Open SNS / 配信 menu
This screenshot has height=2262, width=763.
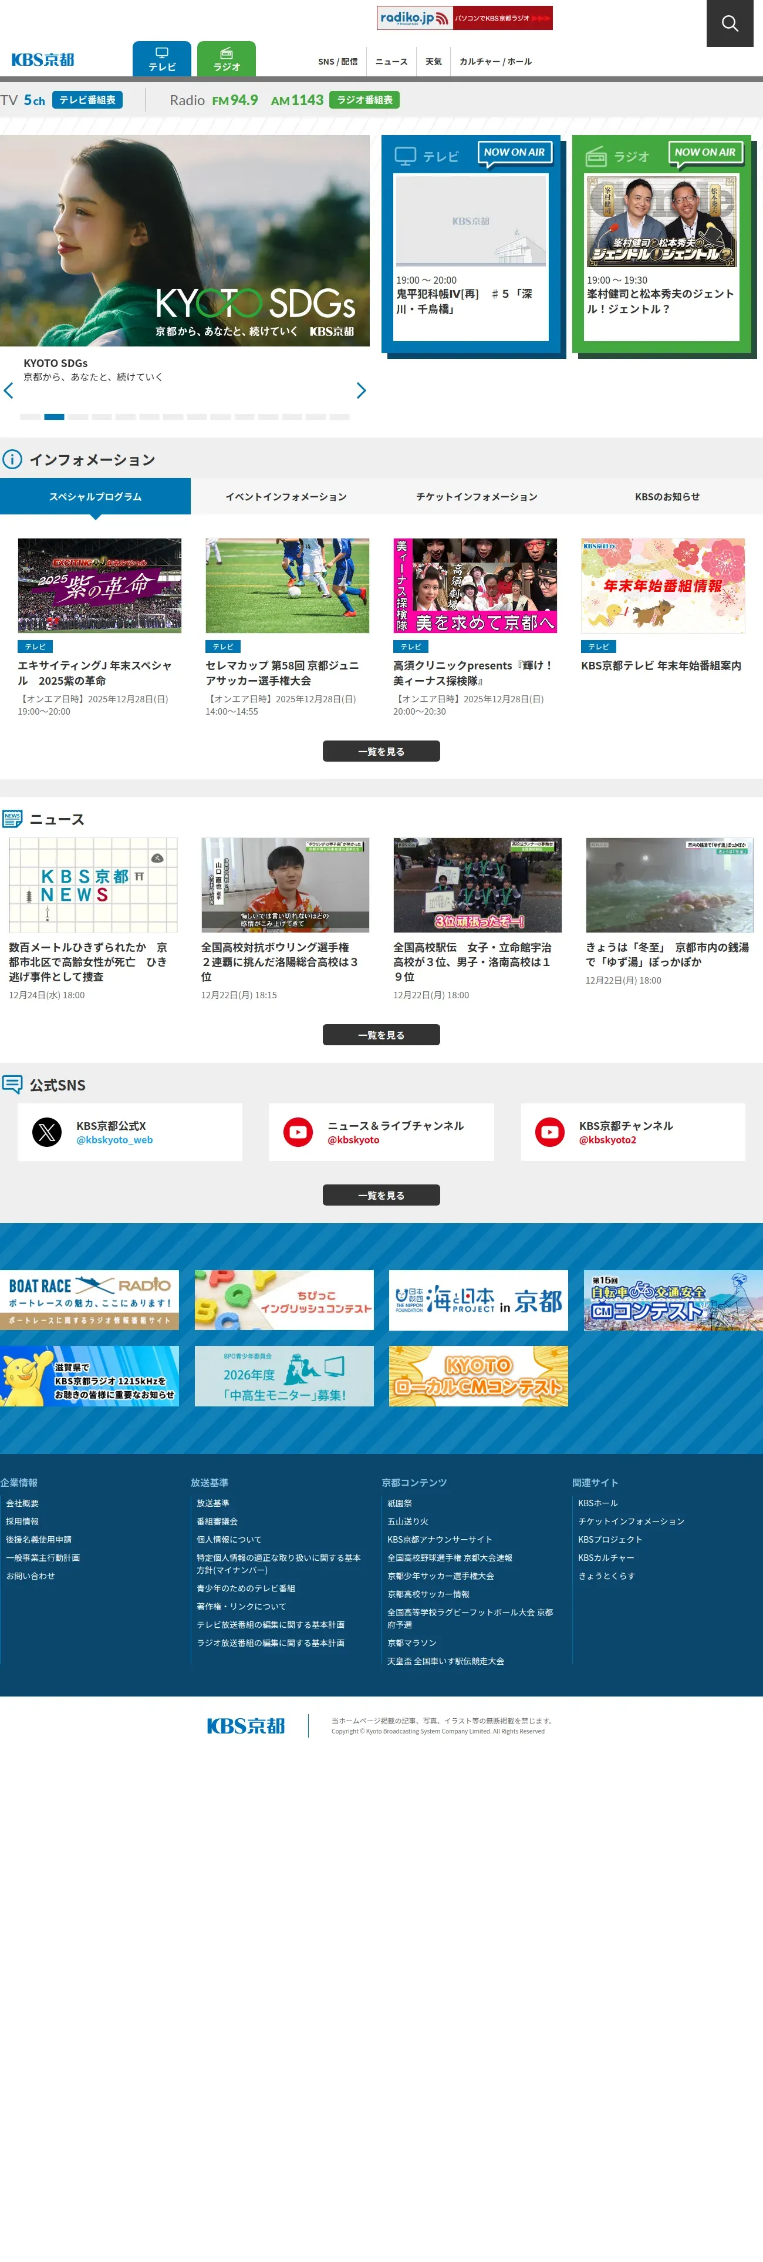tap(337, 62)
